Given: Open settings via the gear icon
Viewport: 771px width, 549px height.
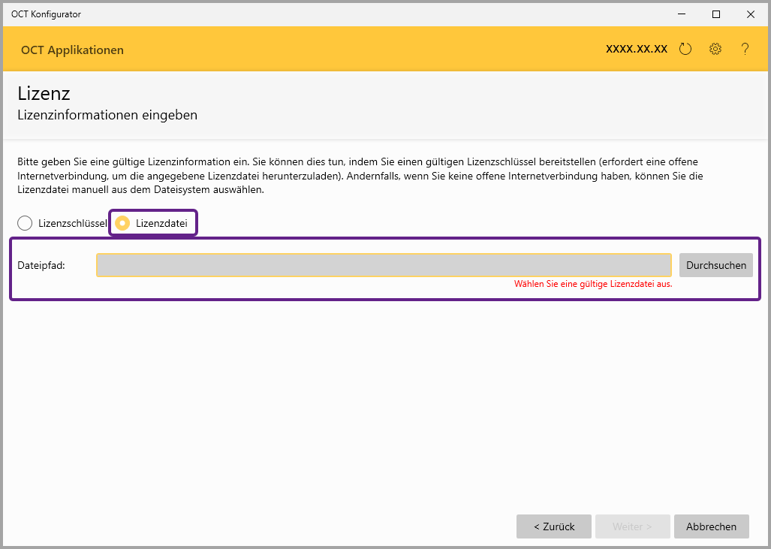Looking at the screenshot, I should [715, 50].
